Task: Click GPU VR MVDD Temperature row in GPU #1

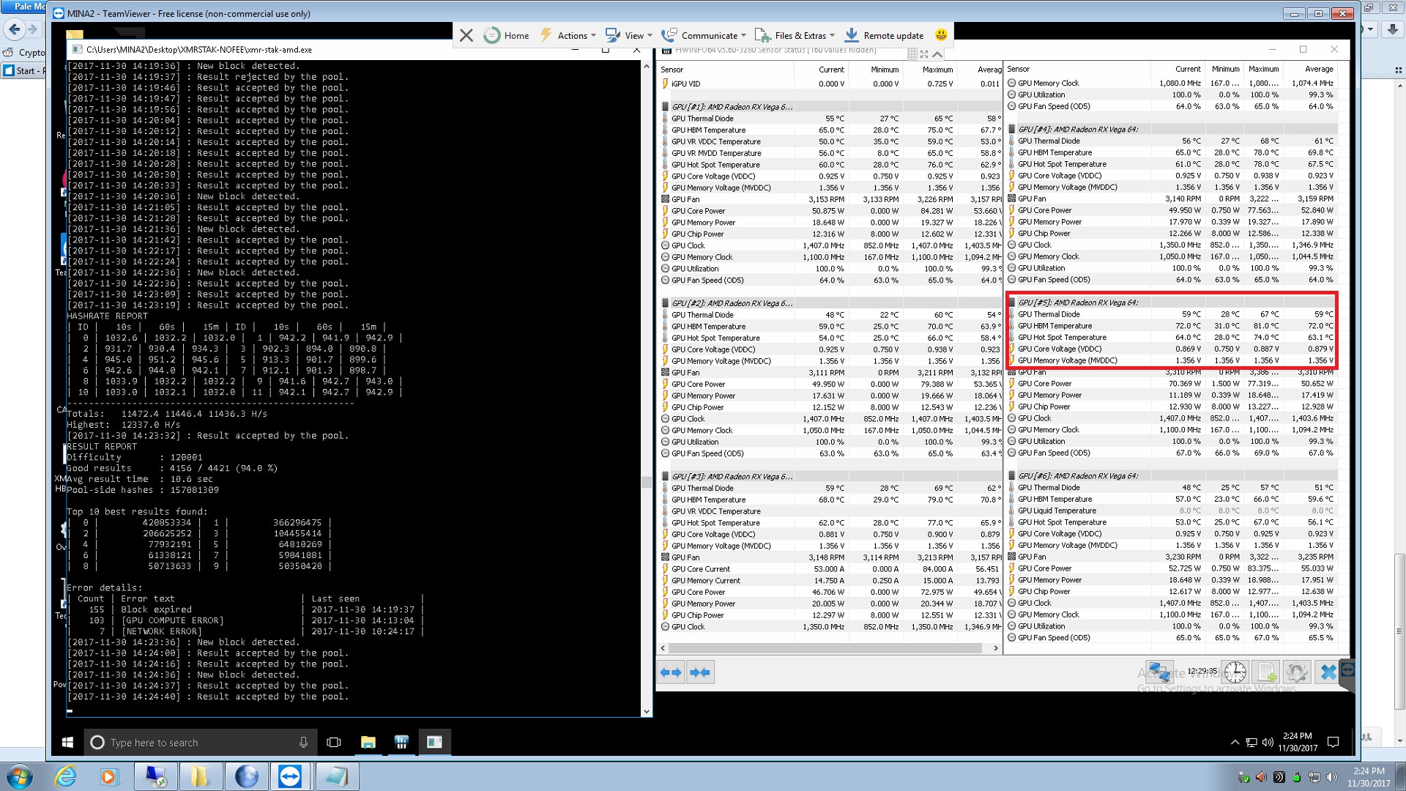Action: [x=830, y=154]
